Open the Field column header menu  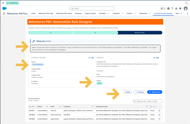(x=60, y=107)
